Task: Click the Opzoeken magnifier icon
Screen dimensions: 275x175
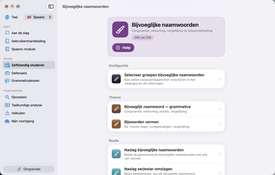Action: pyautogui.click(x=7, y=97)
